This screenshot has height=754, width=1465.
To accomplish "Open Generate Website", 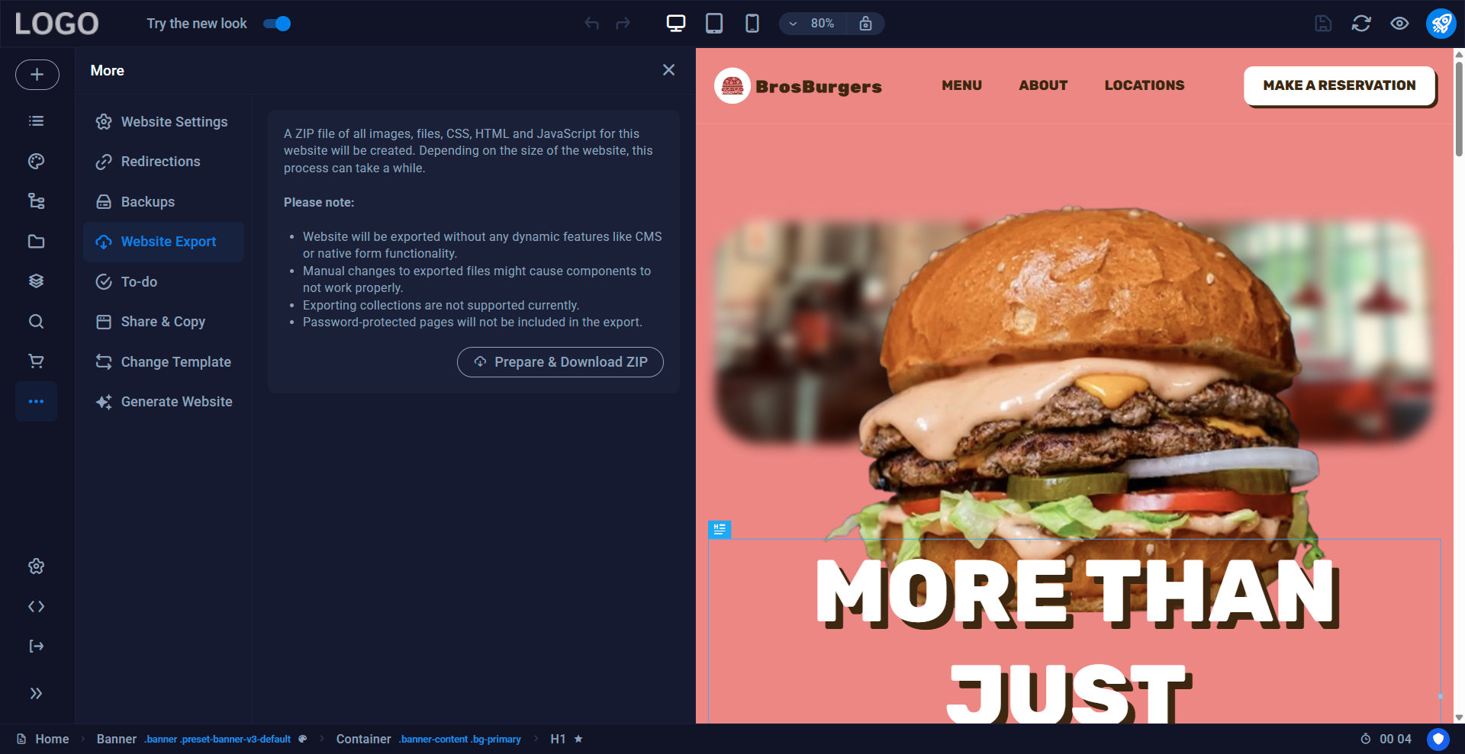I will coord(163,402).
